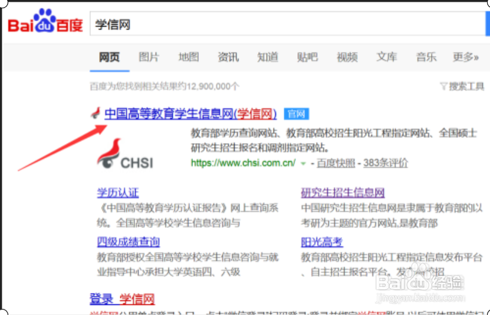Click the 官网 badge
The height and width of the screenshot is (315, 490).
coord(296,114)
